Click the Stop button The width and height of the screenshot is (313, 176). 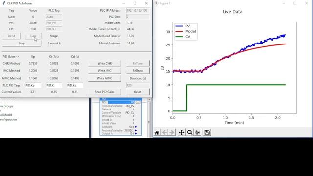[22, 44]
